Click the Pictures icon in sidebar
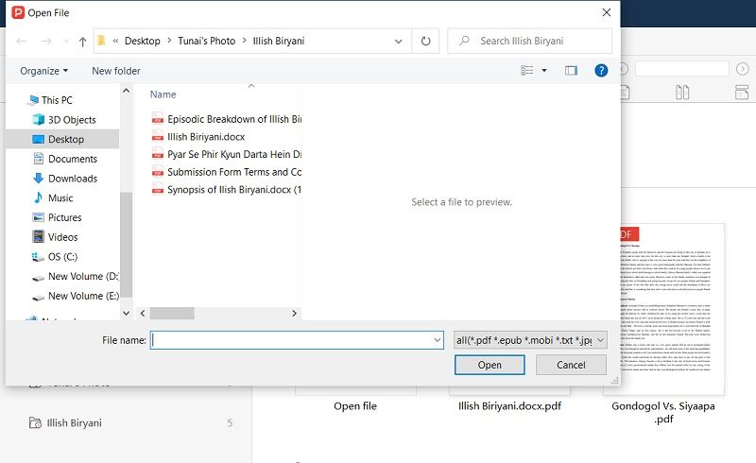Screen dimensions: 756x463 38,217
